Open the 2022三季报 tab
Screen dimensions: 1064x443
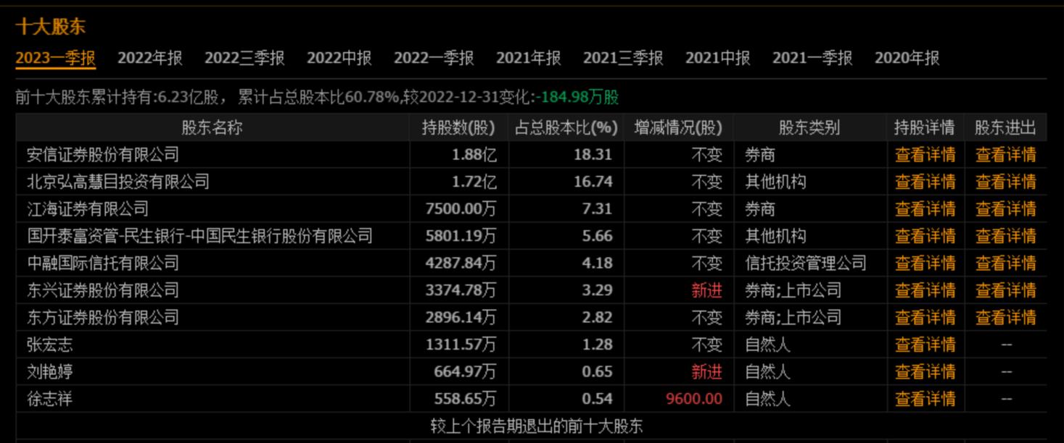244,58
